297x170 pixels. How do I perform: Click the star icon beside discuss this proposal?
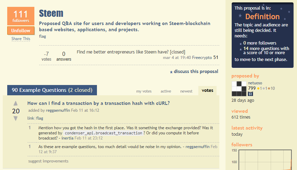[x=171, y=72]
